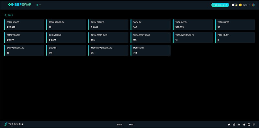Screen dimensions: 259x128
Task: Open the FAQs page in footer
Action: [x=131, y=125]
